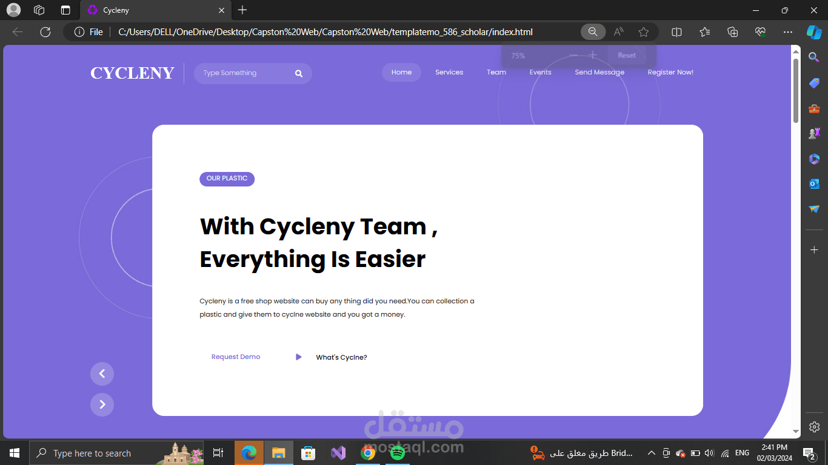The height and width of the screenshot is (465, 828).
Task: Click the next slide arrow on the carousel
Action: pos(102,404)
